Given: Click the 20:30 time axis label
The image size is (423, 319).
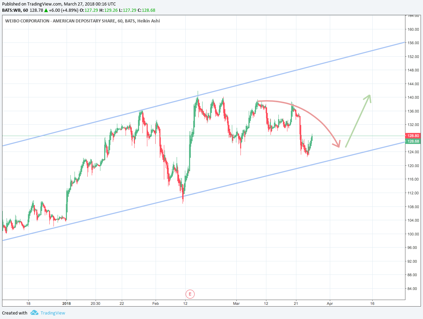Looking at the screenshot, I should point(96,303).
